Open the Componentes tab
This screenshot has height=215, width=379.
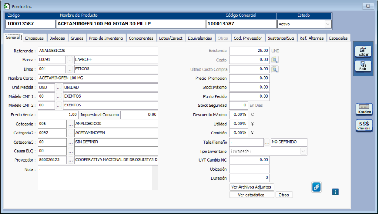pyautogui.click(x=141, y=38)
